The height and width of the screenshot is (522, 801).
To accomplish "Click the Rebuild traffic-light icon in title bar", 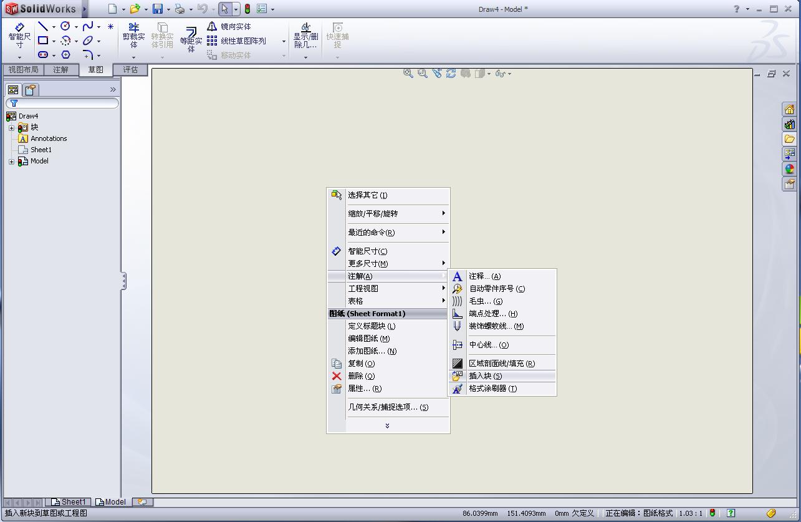I will coord(247,9).
